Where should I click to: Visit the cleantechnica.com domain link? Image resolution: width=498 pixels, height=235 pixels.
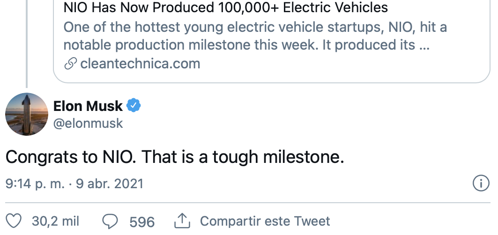click(140, 64)
